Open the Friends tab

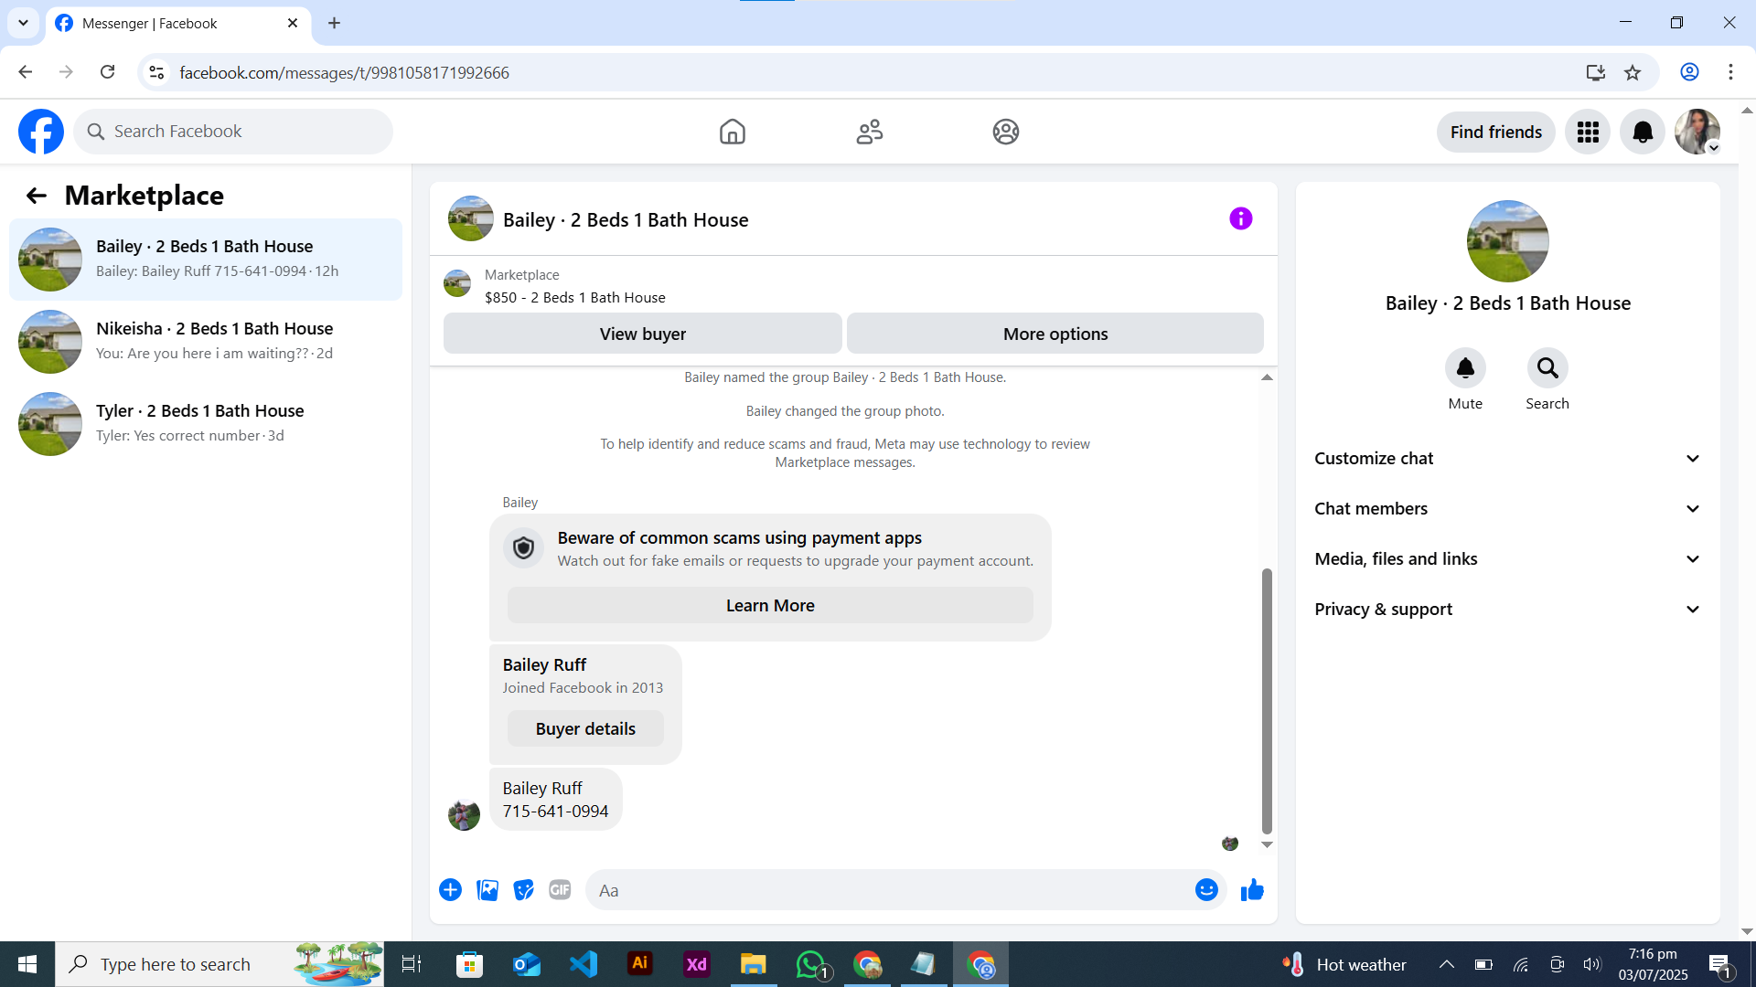coord(869,133)
